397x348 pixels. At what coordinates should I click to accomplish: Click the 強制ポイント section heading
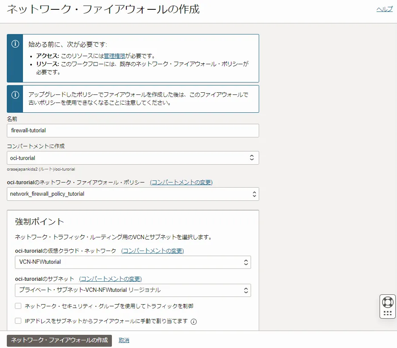point(39,222)
